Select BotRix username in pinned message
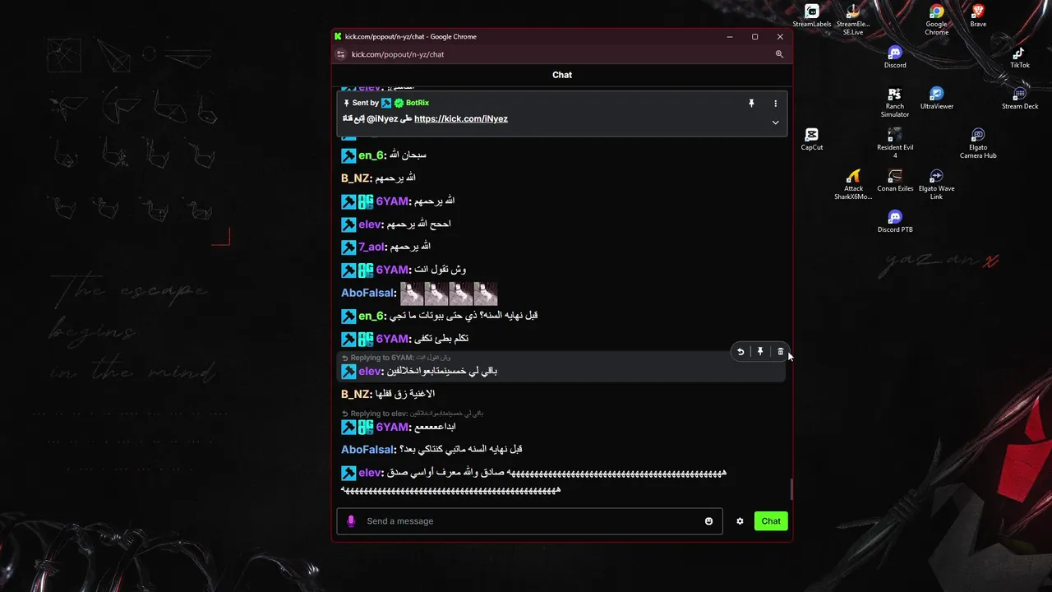This screenshot has width=1052, height=592. coord(418,103)
